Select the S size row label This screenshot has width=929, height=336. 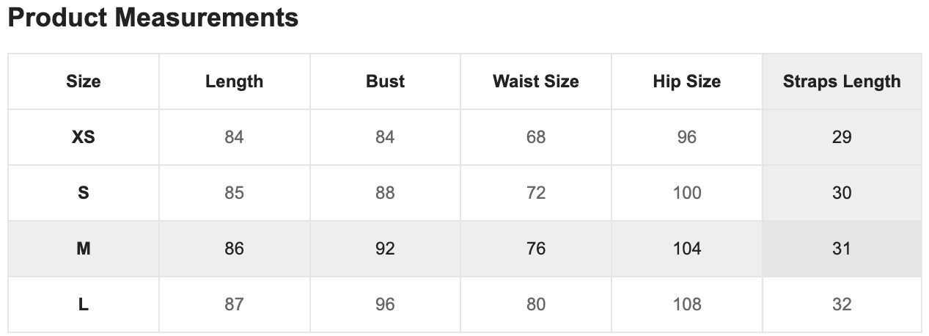(84, 193)
